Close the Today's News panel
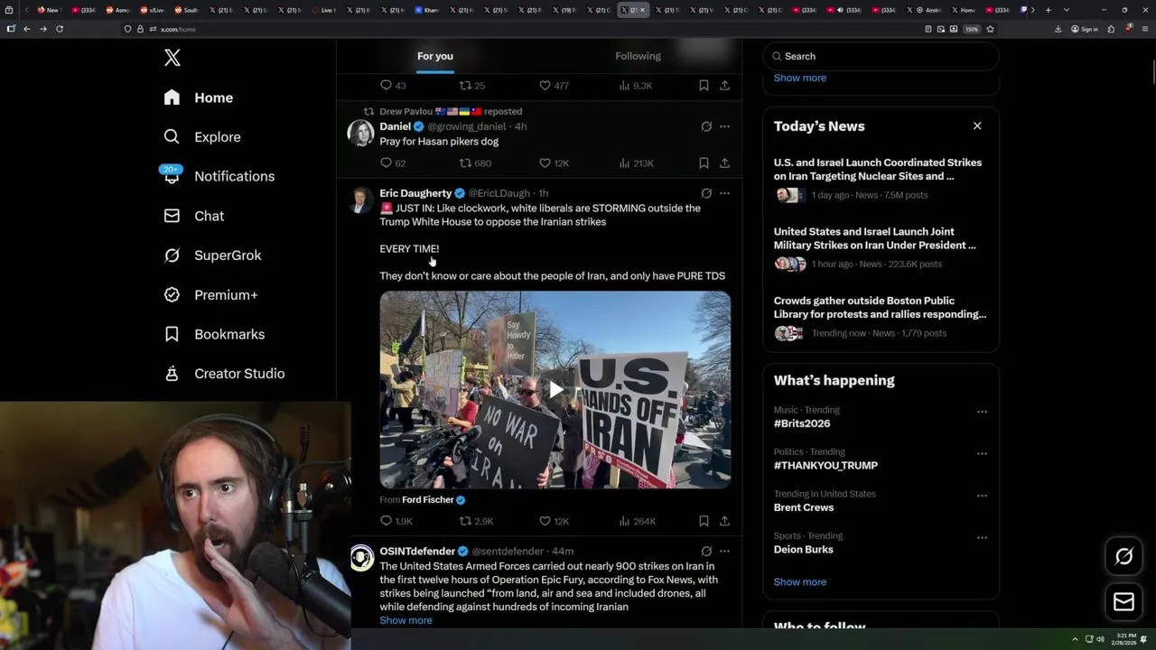Viewport: 1156px width, 650px height. click(977, 125)
